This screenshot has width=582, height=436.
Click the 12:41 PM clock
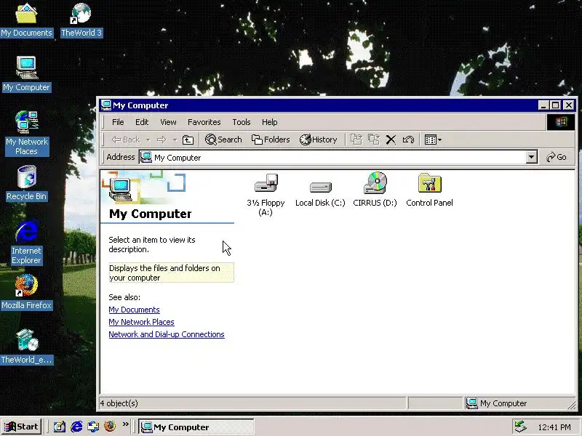pos(554,427)
